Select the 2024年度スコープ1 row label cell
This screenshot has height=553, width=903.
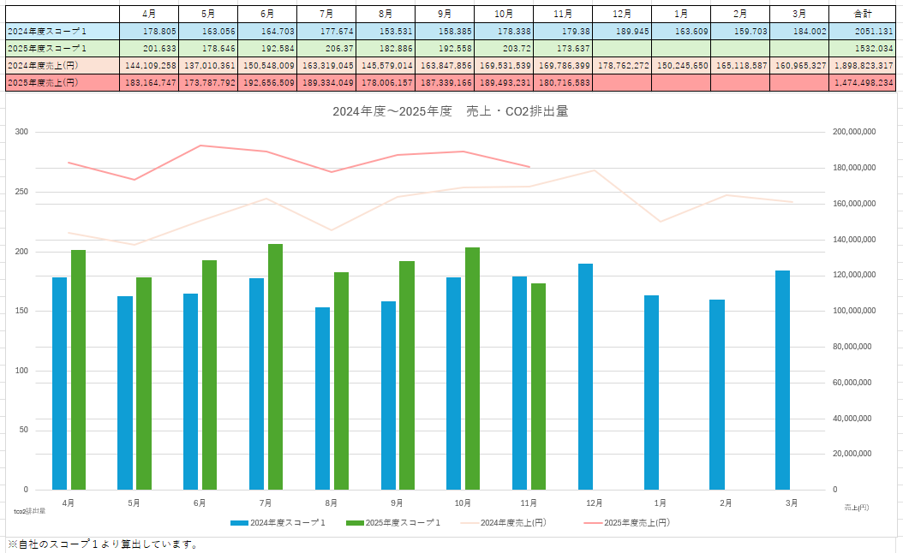click(x=60, y=31)
